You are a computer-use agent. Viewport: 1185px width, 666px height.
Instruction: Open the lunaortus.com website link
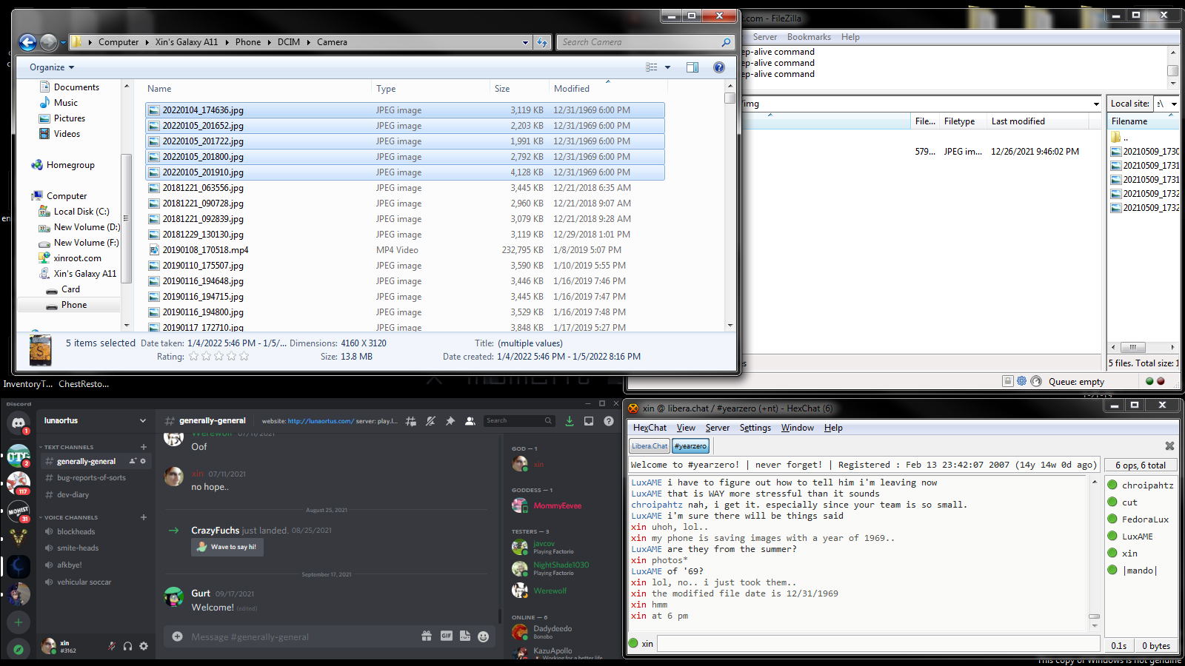click(320, 421)
